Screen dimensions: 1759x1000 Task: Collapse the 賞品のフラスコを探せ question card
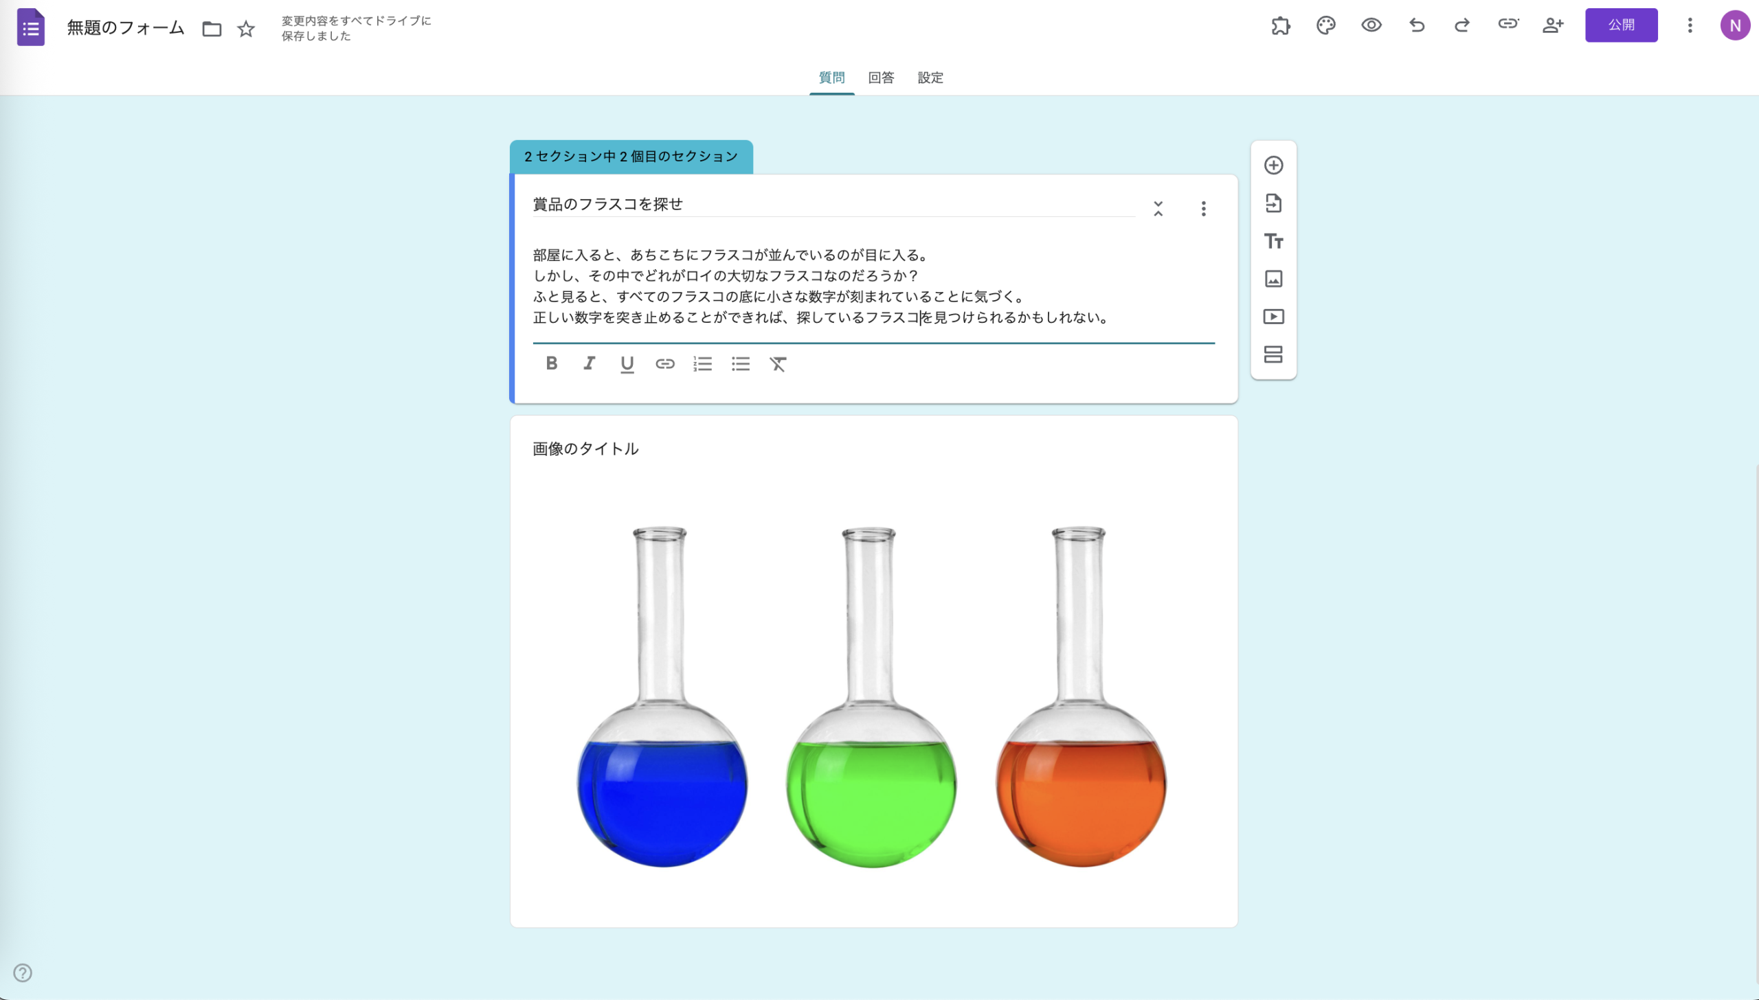1158,208
